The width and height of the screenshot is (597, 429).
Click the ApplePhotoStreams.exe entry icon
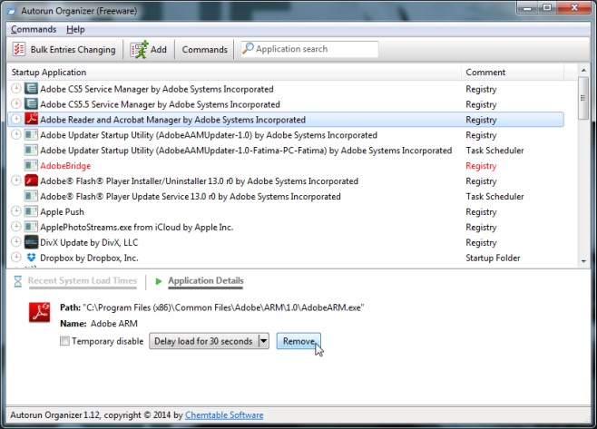pos(31,227)
